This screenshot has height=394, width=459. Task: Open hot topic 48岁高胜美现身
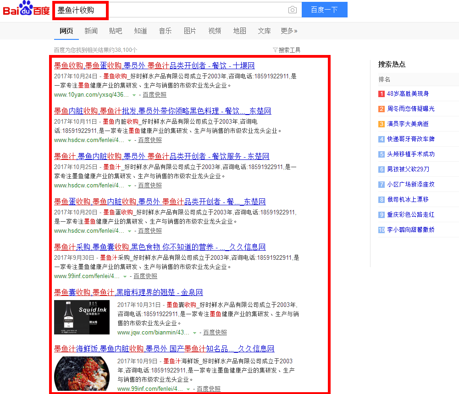408,93
